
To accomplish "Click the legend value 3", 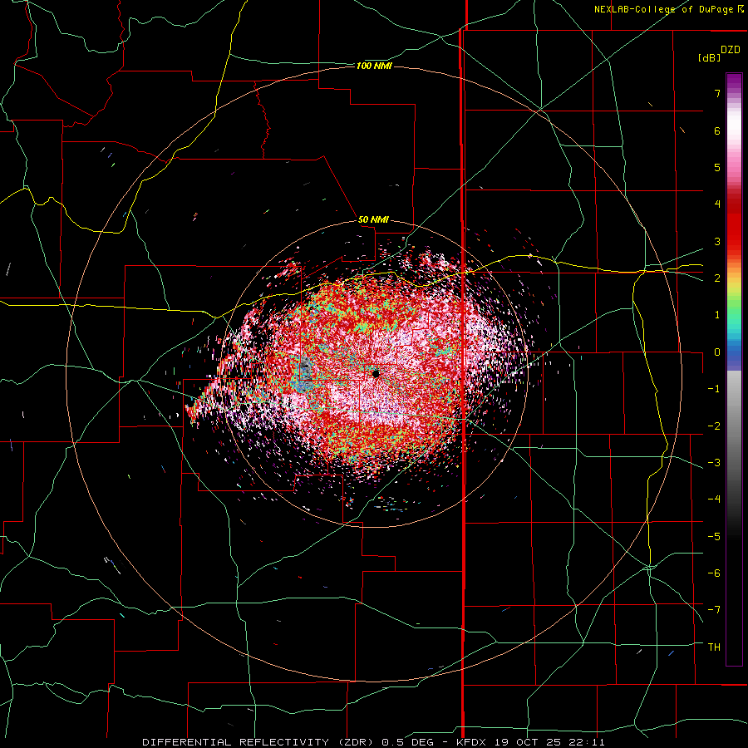I will click(717, 241).
